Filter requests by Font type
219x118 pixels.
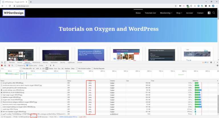tap(55, 69)
